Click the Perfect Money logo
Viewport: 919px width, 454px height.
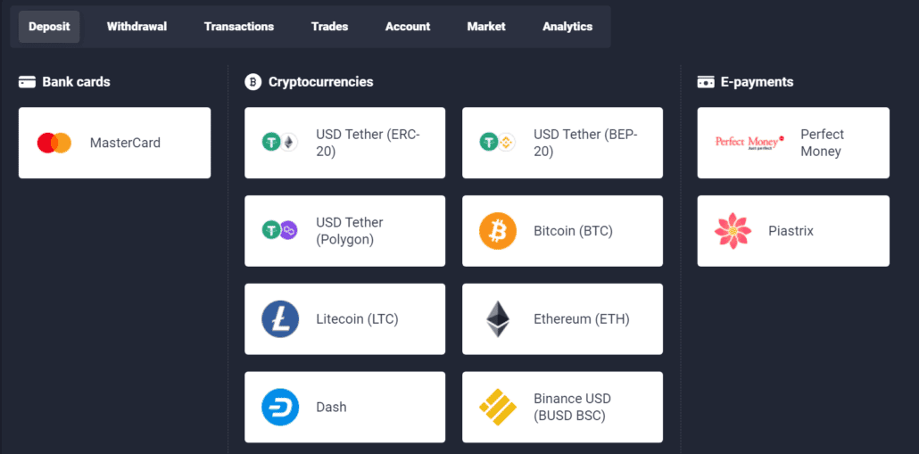(x=749, y=143)
